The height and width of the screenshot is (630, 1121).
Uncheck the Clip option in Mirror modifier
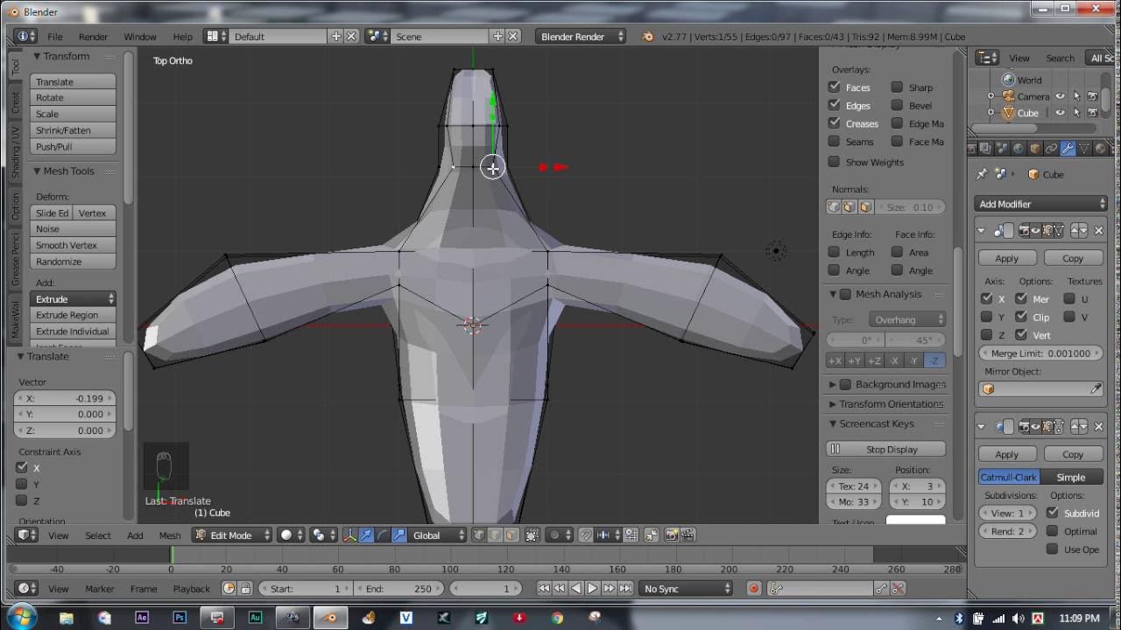click(x=1021, y=317)
